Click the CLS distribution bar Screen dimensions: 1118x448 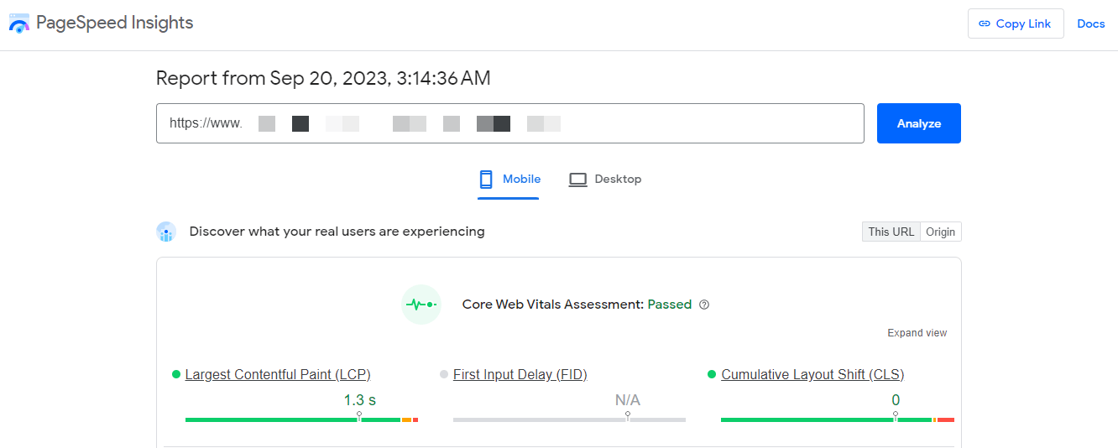pos(838,419)
